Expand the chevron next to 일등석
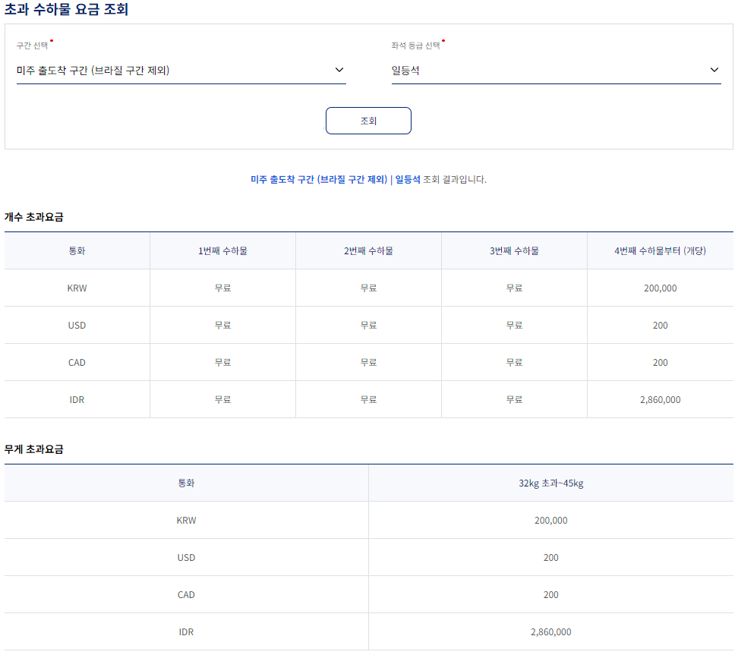This screenshot has height=658, width=738. click(x=714, y=69)
